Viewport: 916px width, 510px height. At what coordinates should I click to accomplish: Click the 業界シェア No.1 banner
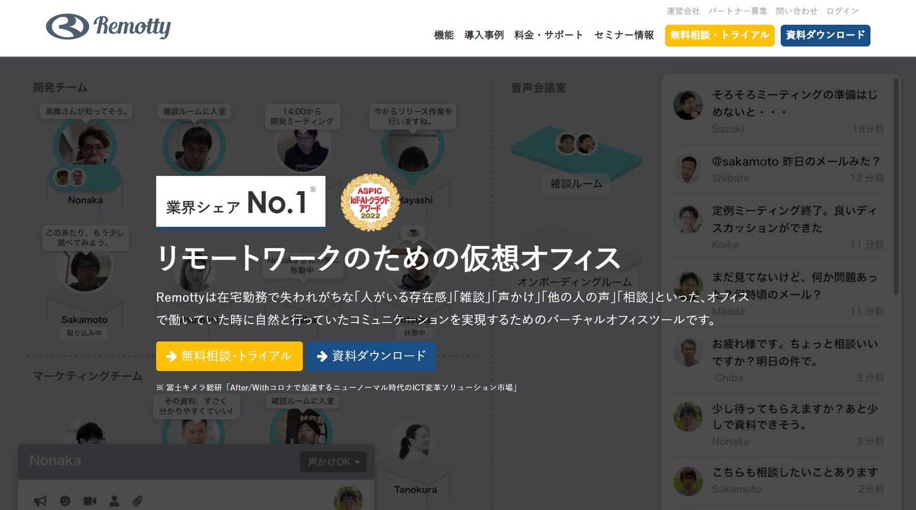241,201
